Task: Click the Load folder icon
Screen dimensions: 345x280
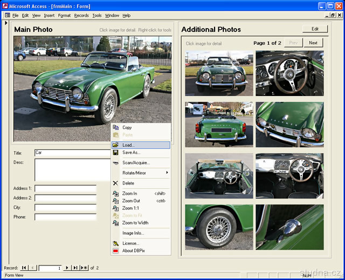Action: tap(115, 145)
